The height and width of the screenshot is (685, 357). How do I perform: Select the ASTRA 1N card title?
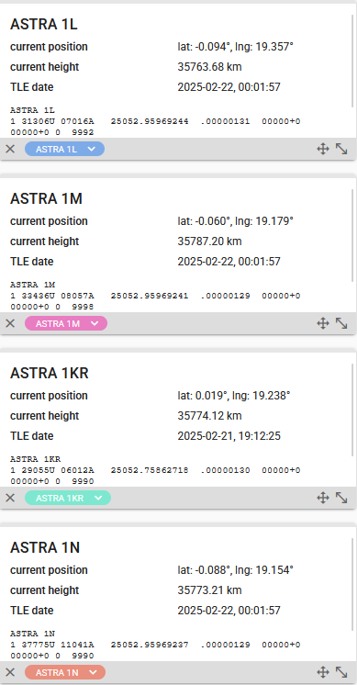pos(45,547)
